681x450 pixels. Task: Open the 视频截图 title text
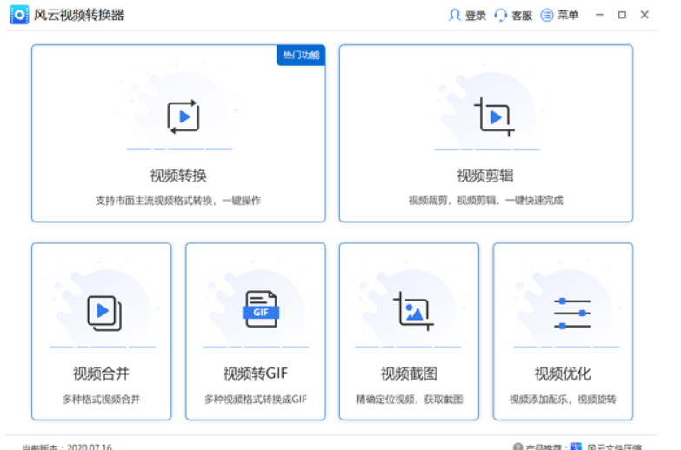pyautogui.click(x=409, y=374)
